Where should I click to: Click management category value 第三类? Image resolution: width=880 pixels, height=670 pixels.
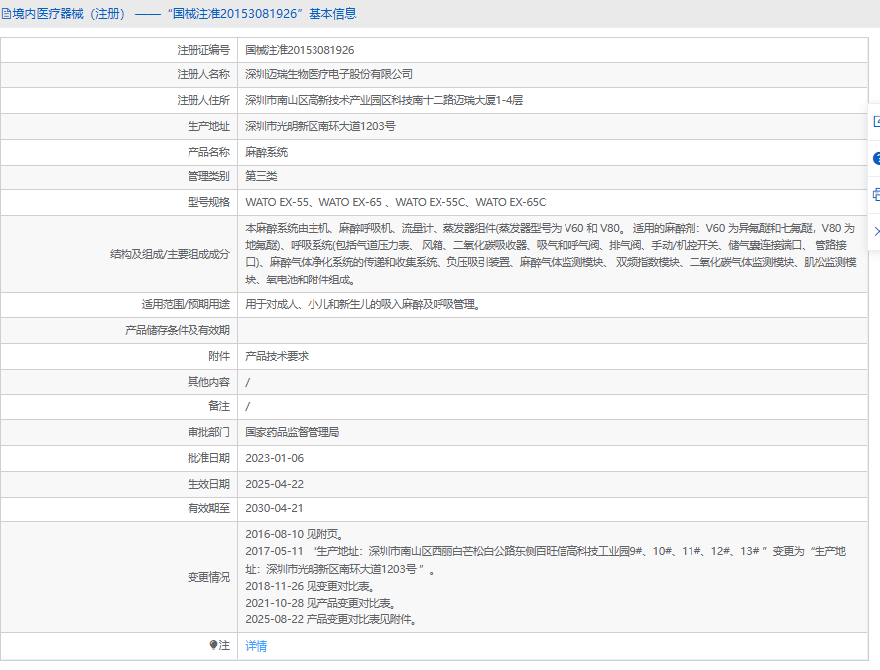pyautogui.click(x=261, y=176)
